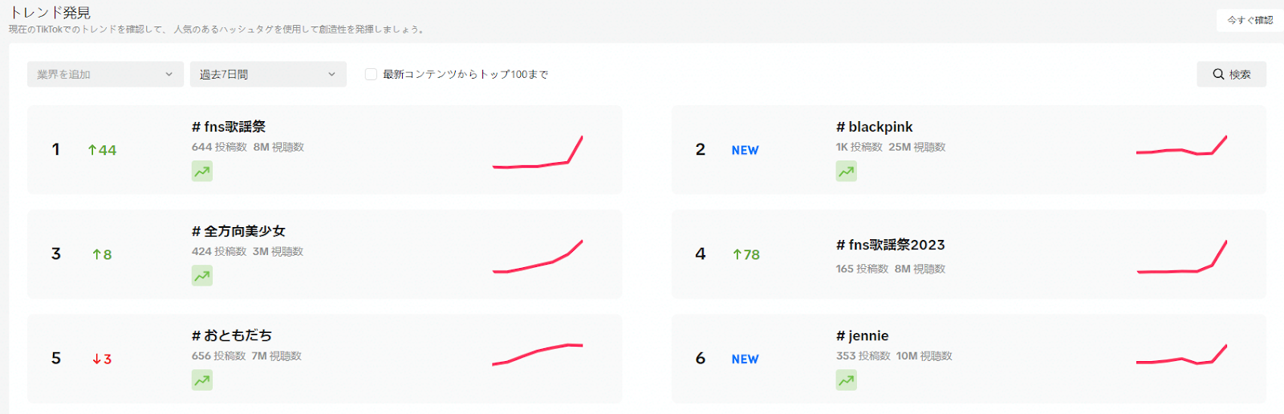This screenshot has width=1284, height=414.
Task: Click the red down arrow in rank 5
Action: 96,359
